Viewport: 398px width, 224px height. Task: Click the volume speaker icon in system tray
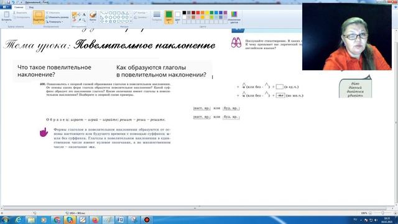point(376,220)
